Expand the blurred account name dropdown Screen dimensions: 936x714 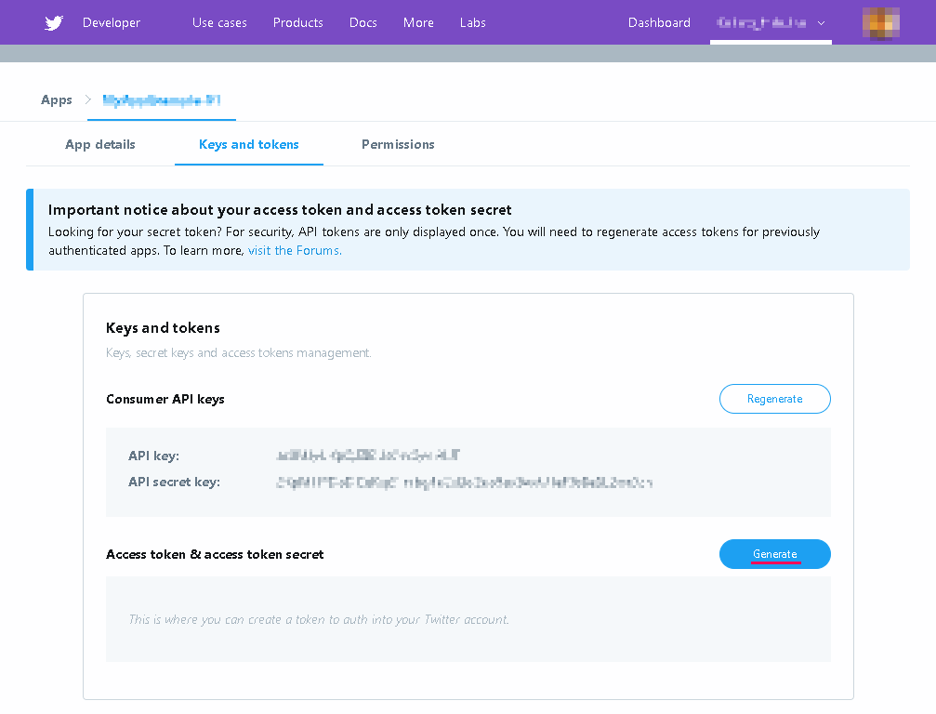tap(771, 22)
